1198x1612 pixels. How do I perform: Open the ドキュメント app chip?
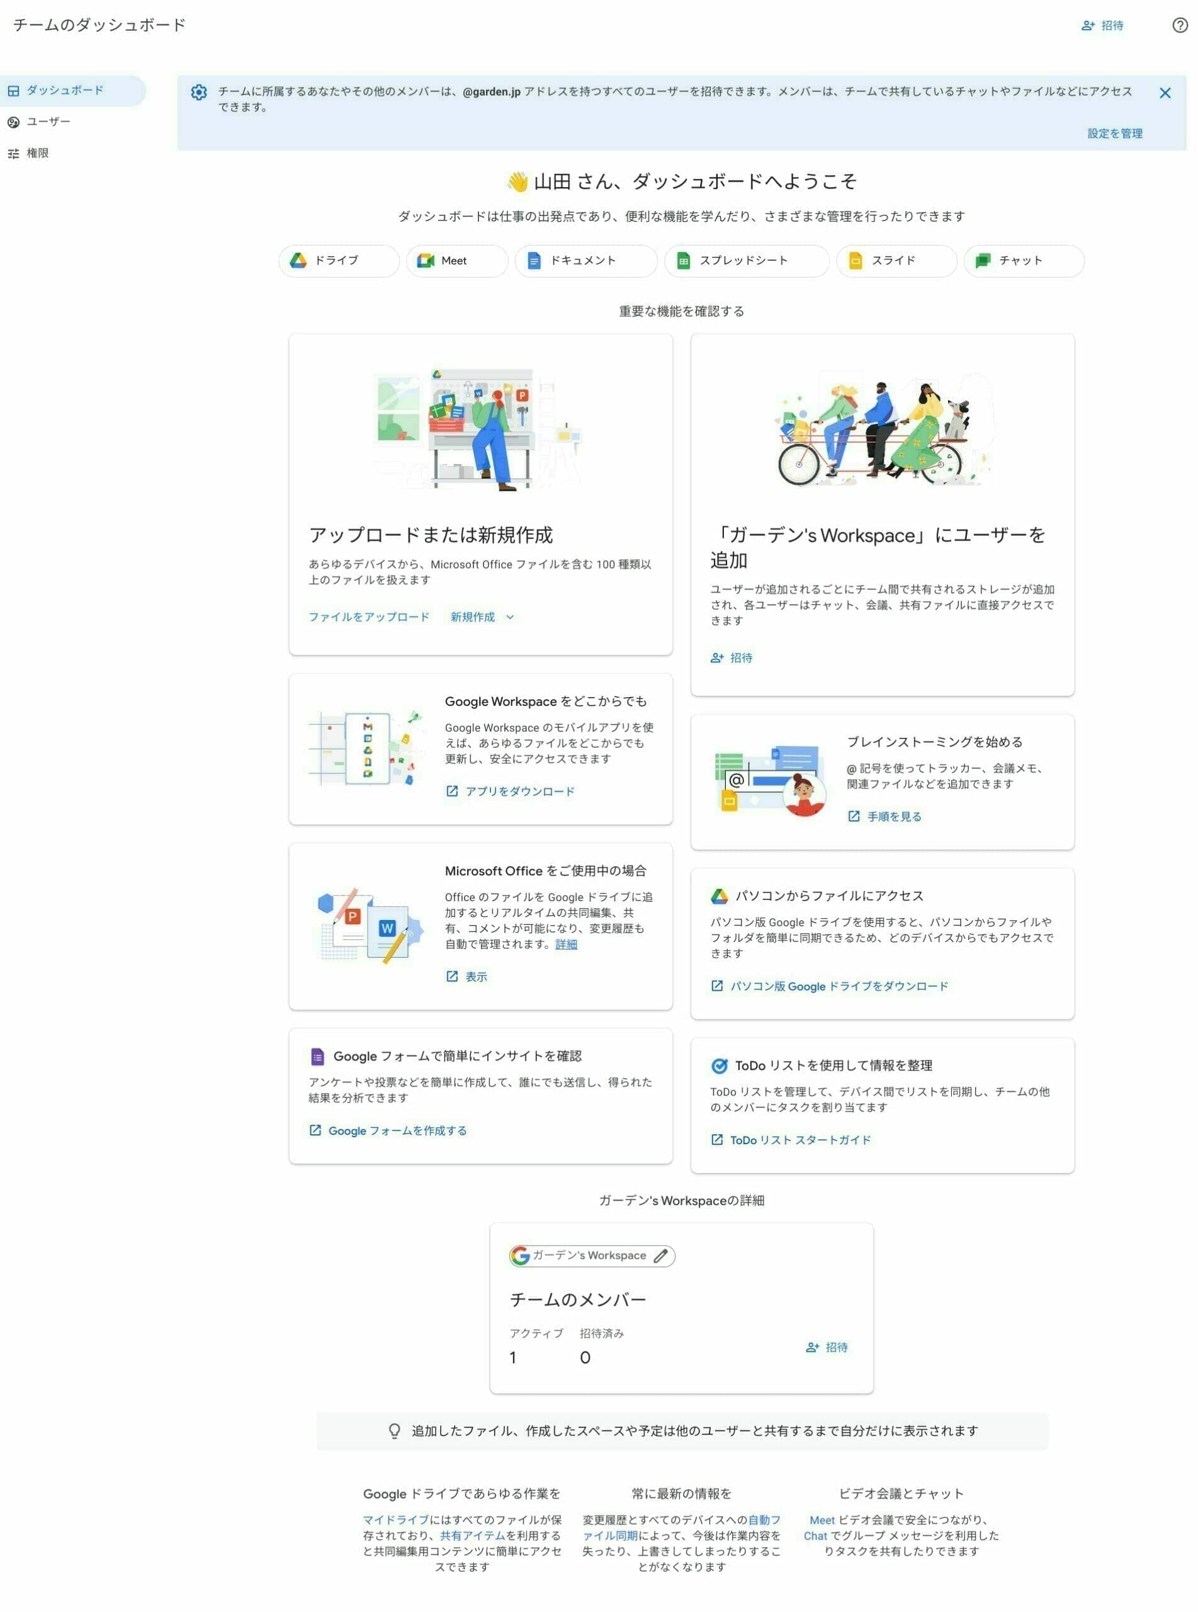586,260
